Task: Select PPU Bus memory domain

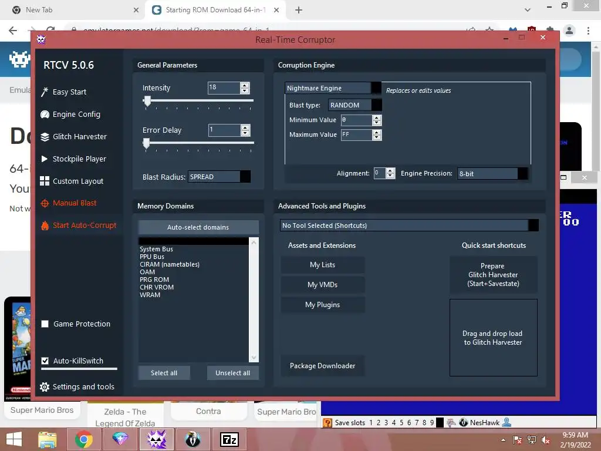Action: pyautogui.click(x=194, y=257)
